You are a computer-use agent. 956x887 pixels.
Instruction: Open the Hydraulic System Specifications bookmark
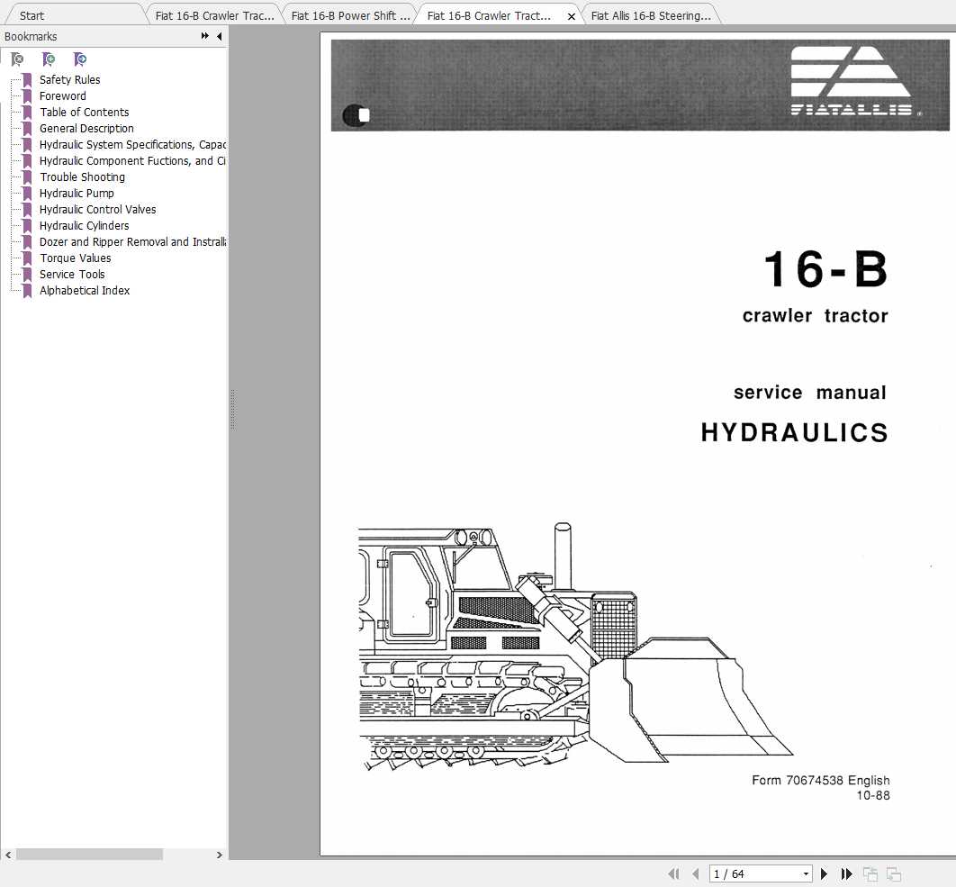pos(132,145)
